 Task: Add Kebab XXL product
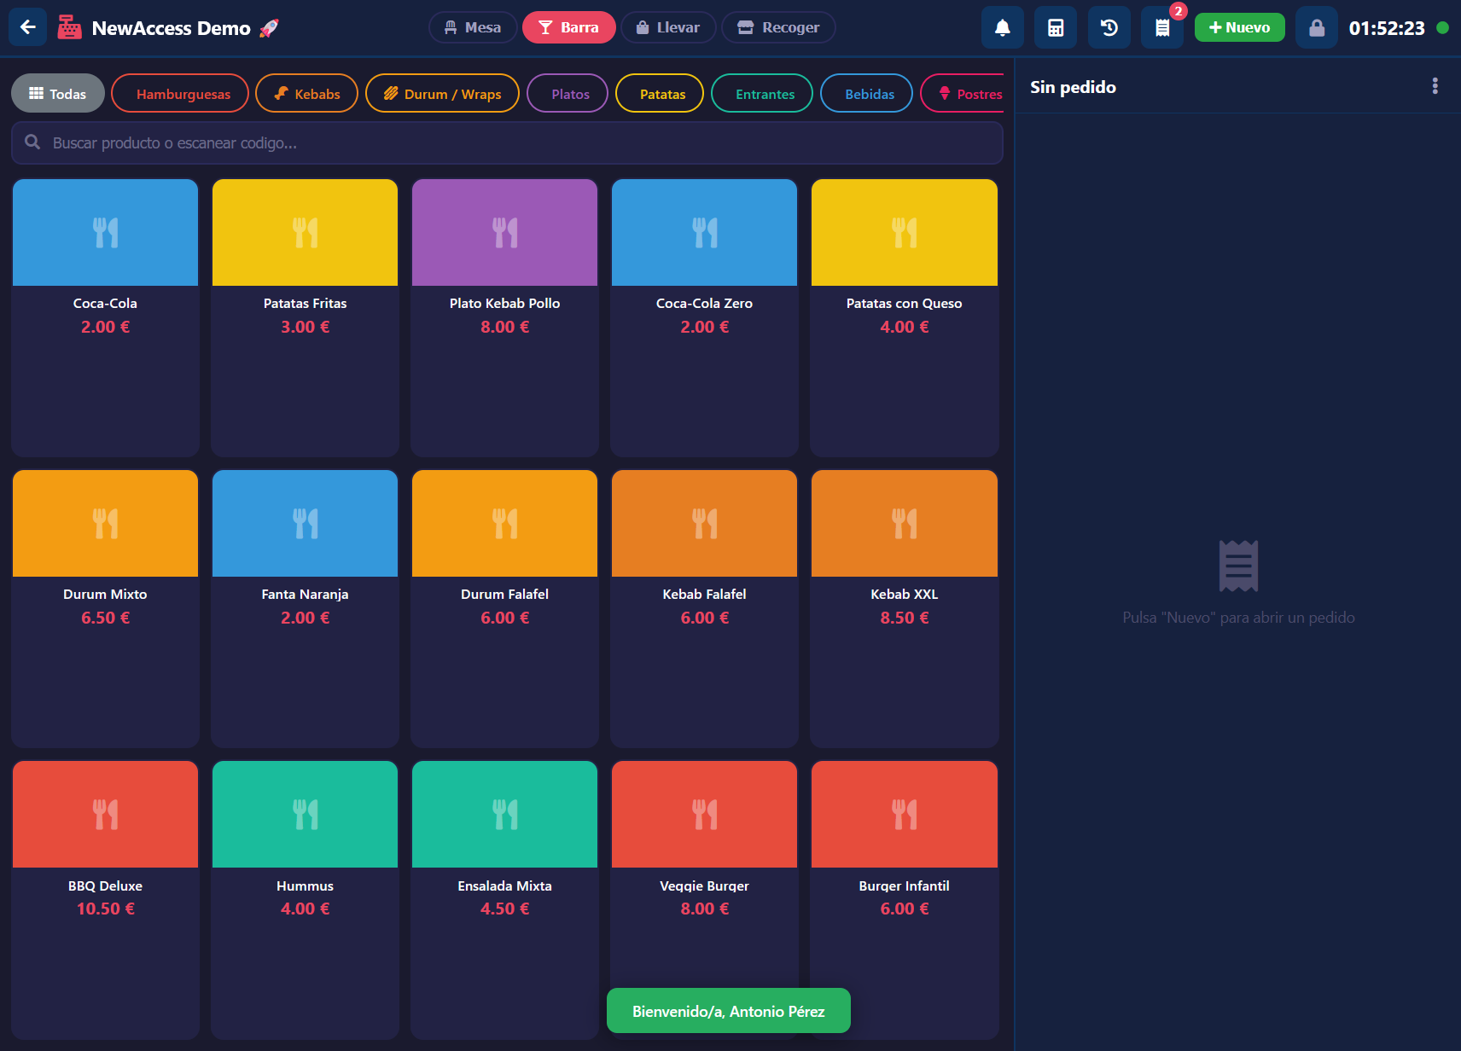(905, 608)
